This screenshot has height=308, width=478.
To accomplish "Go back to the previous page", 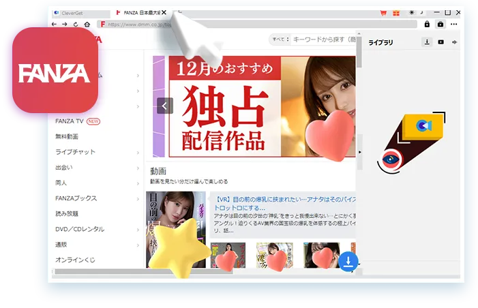I will pos(55,24).
